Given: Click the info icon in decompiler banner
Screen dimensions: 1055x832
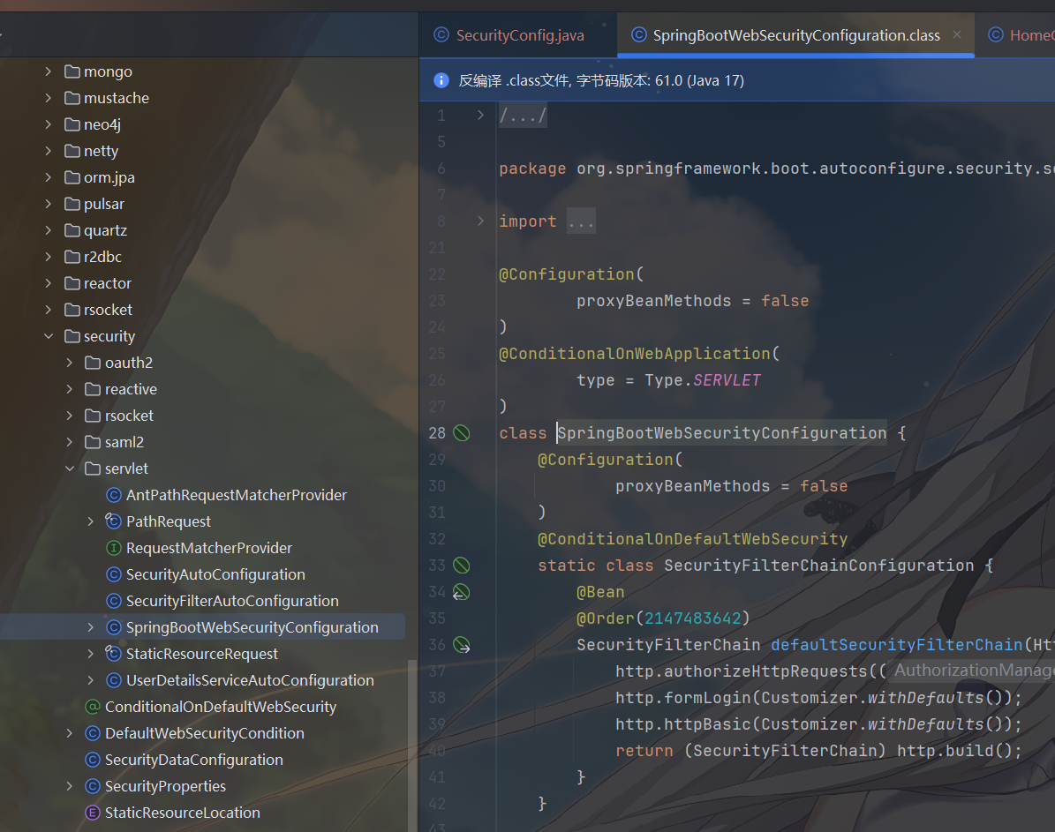Looking at the screenshot, I should coord(441,80).
